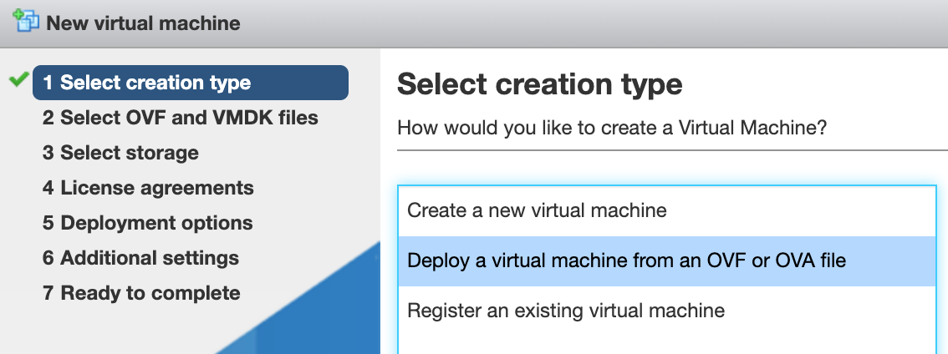Click the New virtual machine icon
948x354 pixels.
tap(25, 21)
